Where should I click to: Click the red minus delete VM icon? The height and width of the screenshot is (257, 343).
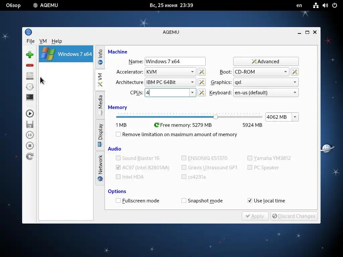pos(30,65)
